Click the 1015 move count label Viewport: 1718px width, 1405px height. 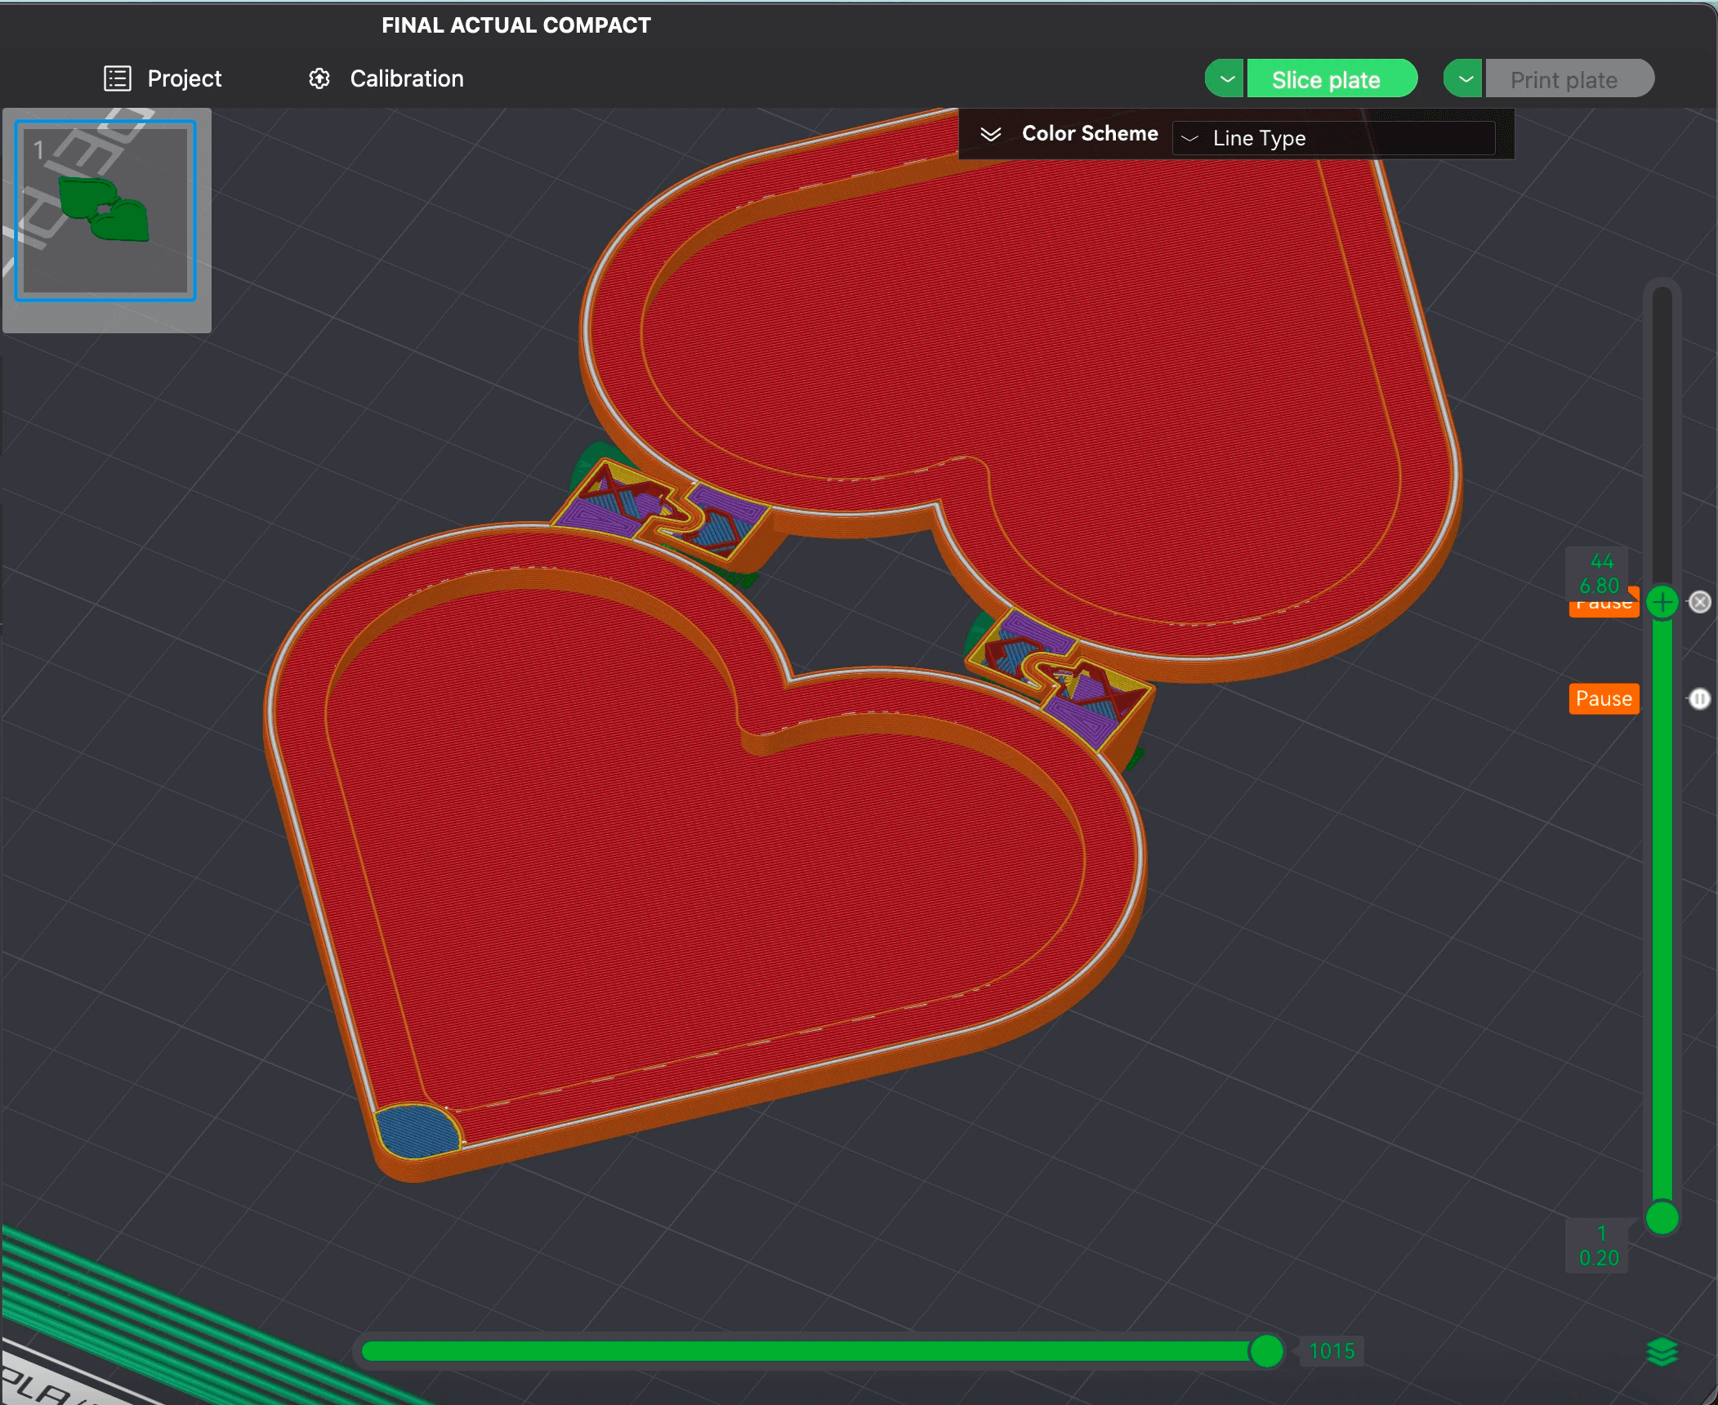[x=1332, y=1351]
